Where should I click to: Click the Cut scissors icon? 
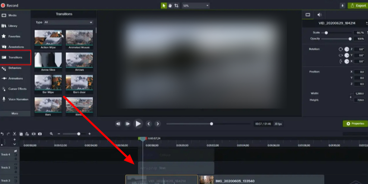[15, 134]
